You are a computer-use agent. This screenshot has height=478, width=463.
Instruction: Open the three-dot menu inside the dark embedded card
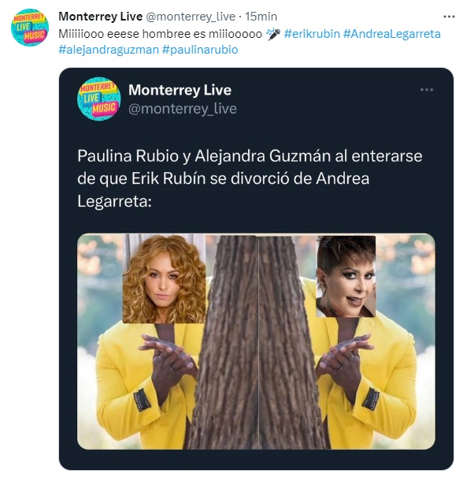point(426,90)
